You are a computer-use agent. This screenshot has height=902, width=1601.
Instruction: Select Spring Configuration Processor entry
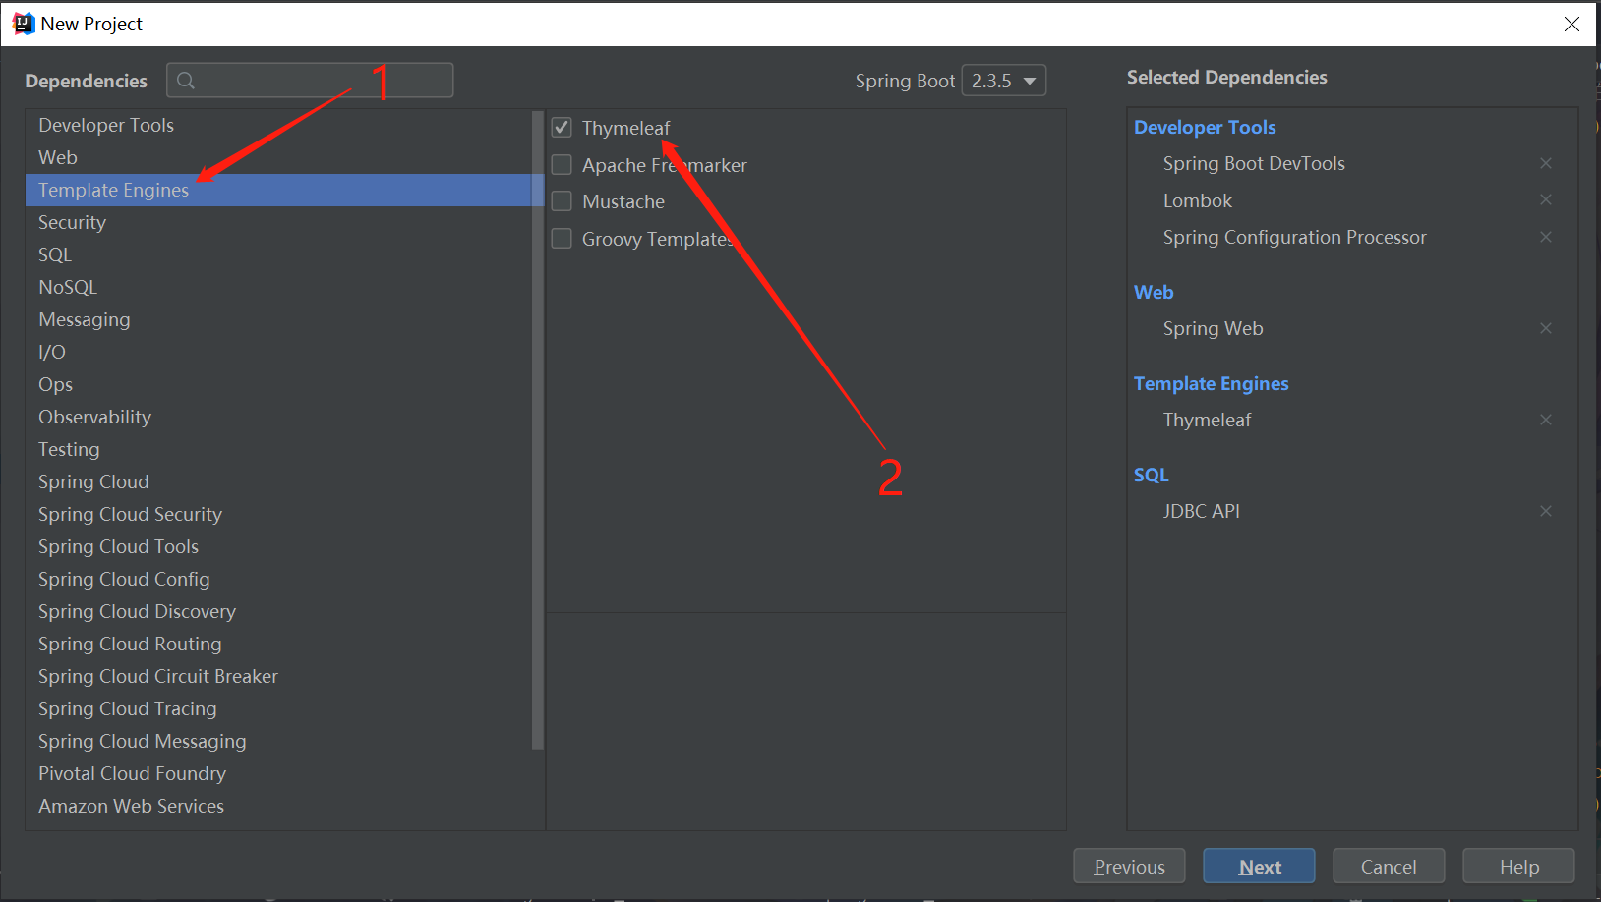[x=1294, y=237]
